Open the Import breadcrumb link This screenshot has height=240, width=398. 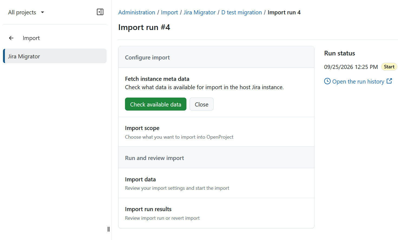[169, 12]
